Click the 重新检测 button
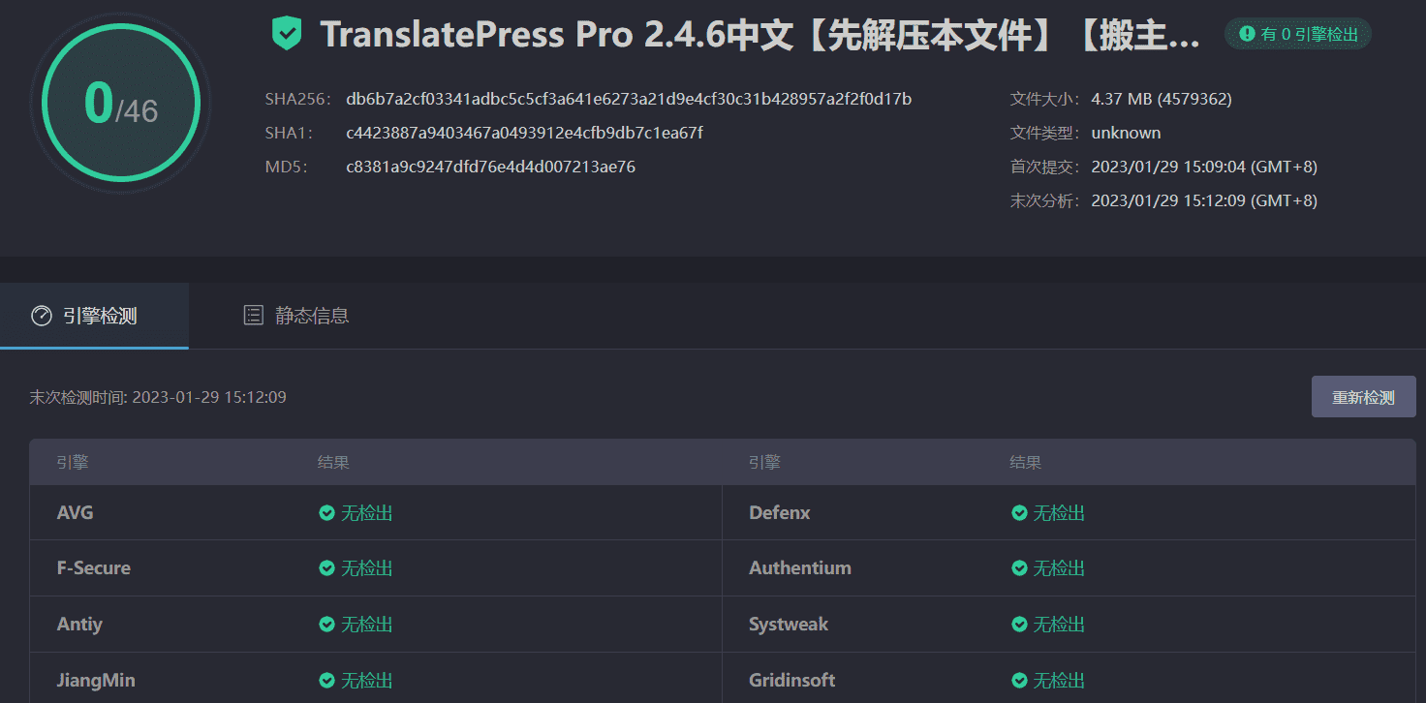The height and width of the screenshot is (703, 1426). (x=1364, y=397)
